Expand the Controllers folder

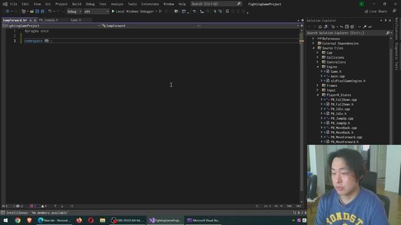[318, 62]
